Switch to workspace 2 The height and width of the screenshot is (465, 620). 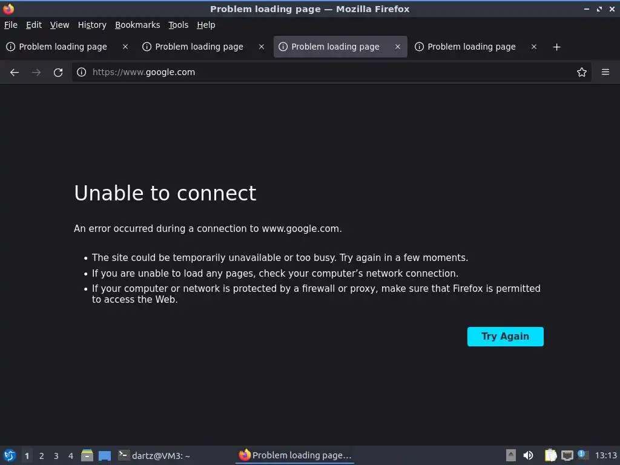tap(42, 456)
